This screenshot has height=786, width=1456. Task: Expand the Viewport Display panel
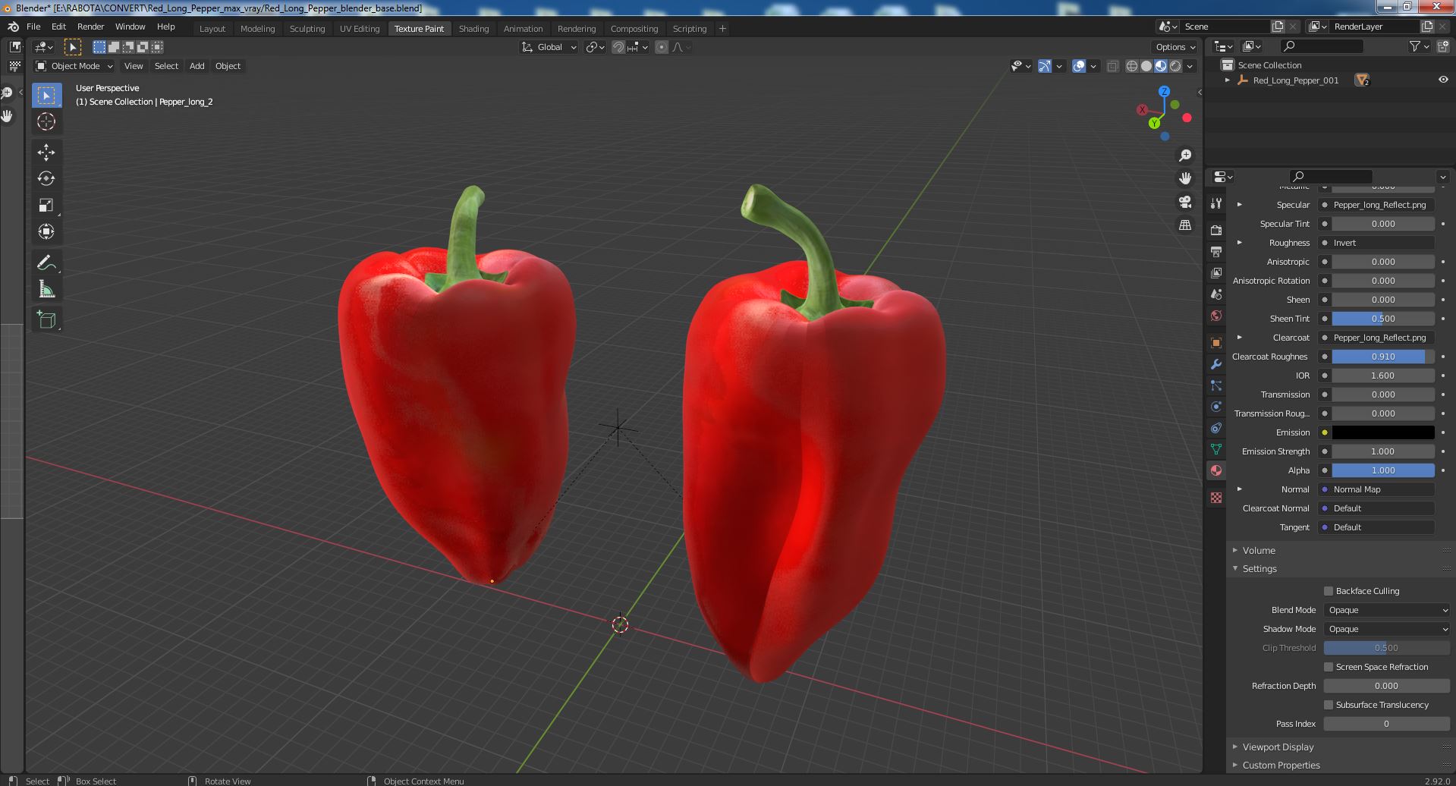(1278, 747)
